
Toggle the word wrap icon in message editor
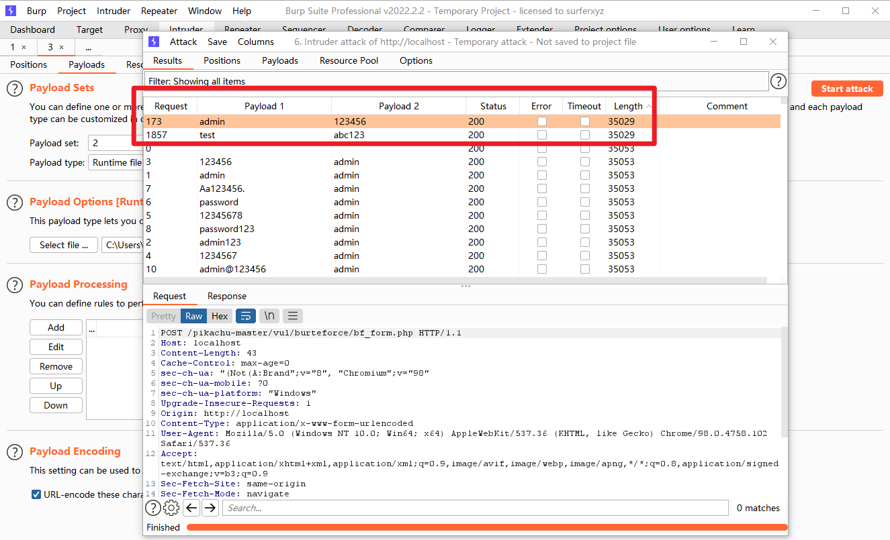tap(247, 316)
